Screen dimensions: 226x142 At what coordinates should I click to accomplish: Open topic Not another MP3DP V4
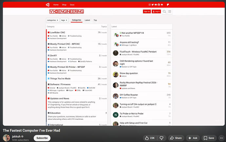(x=133, y=33)
